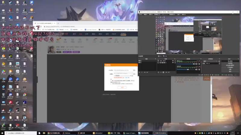Select the second scene row in OBS scenes list
The height and width of the screenshot is (135, 241).
tap(147, 63)
